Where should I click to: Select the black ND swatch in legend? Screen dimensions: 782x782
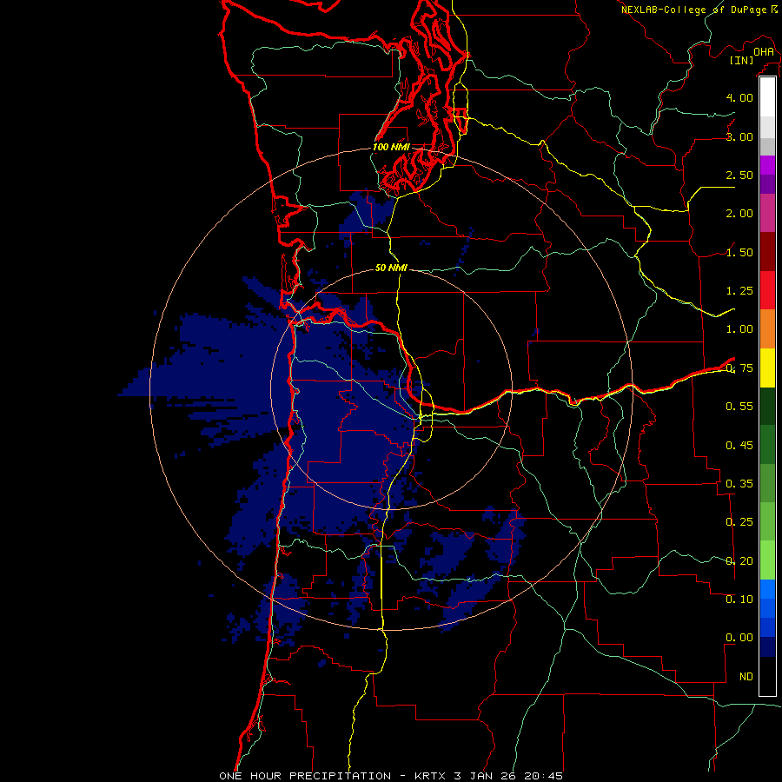tap(767, 676)
